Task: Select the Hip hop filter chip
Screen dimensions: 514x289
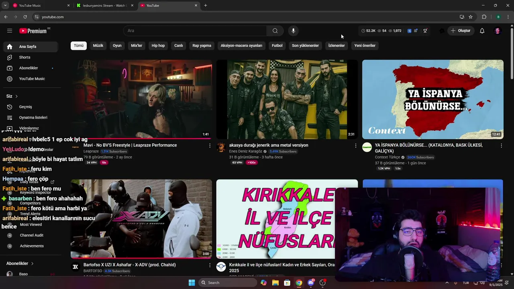Action: click(x=158, y=45)
